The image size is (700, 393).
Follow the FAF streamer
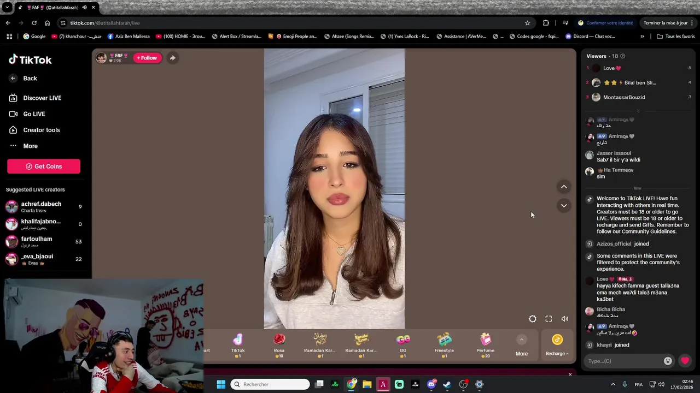(x=147, y=58)
